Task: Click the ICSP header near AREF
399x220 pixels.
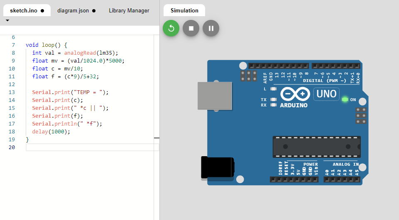Action: pyautogui.click(x=249, y=76)
